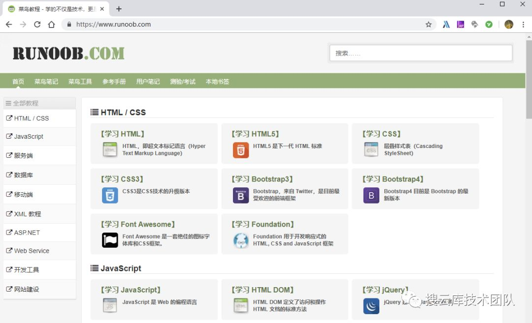Click the blue CSS3 shield icon
Image resolution: width=532 pixels, height=323 pixels.
pos(110,195)
